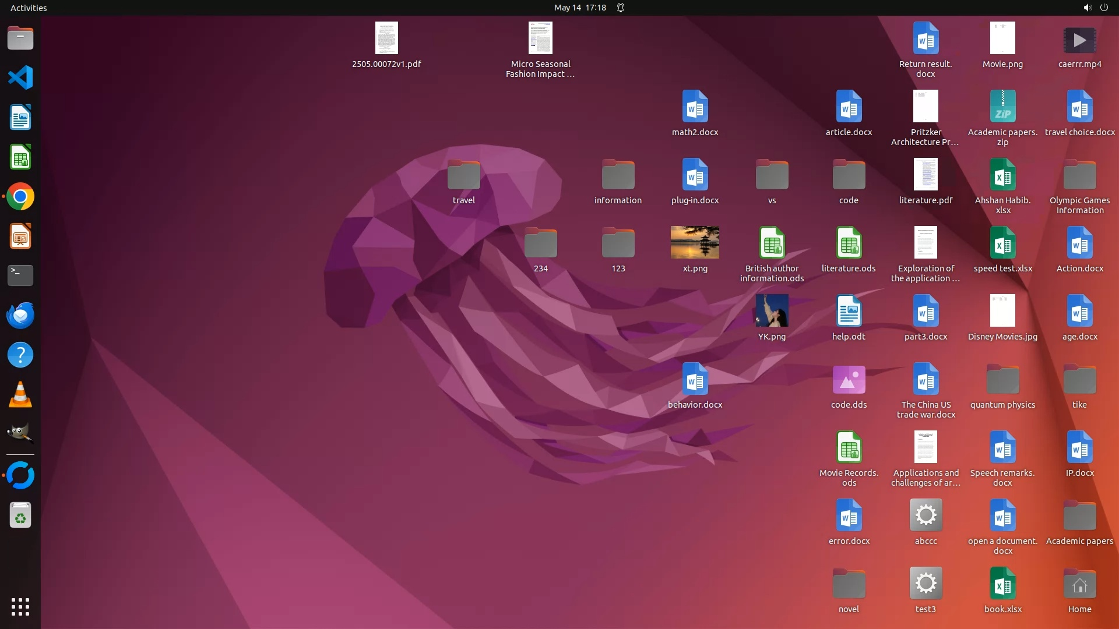1119x629 pixels.
Task: Launch GIMP image editor
Action: (x=20, y=433)
